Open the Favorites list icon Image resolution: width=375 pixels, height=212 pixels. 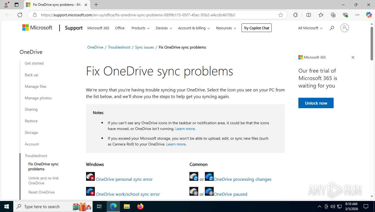pyautogui.click(x=321, y=15)
